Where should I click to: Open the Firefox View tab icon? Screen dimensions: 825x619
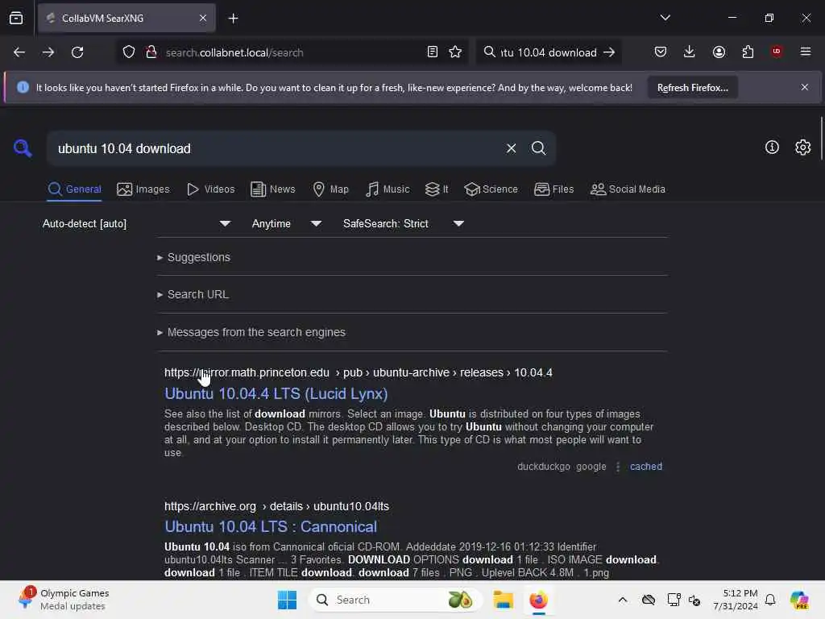[x=16, y=19]
